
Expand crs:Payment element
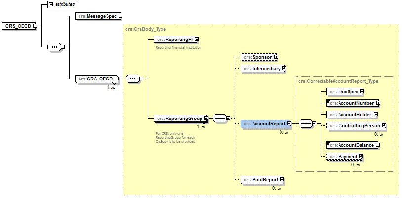(x=361, y=156)
